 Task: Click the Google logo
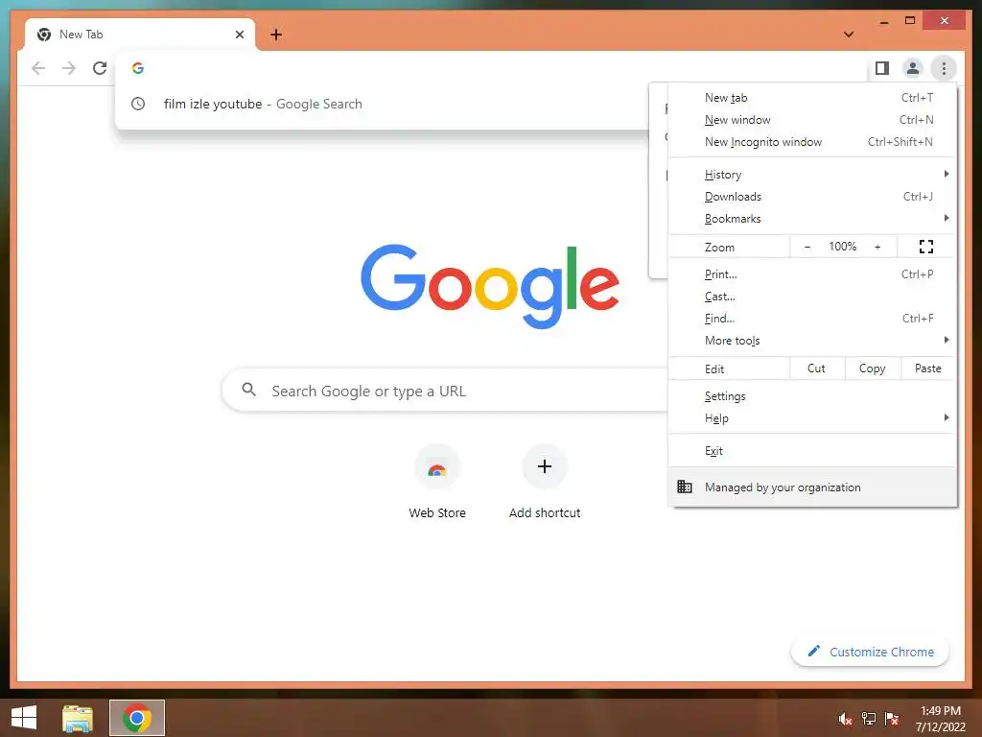point(490,286)
